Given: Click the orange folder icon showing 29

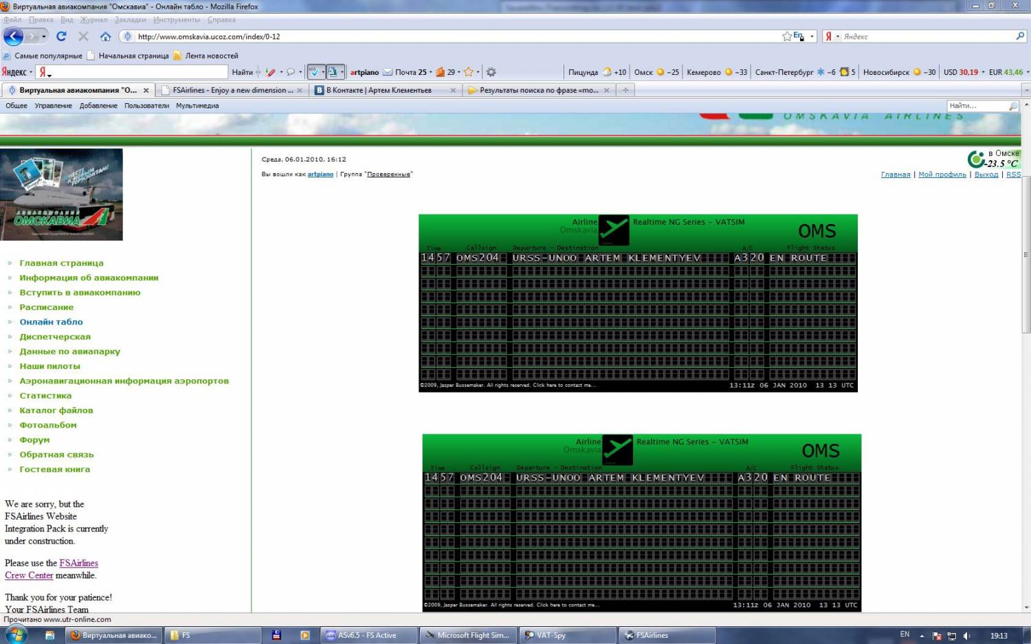Looking at the screenshot, I should point(441,72).
